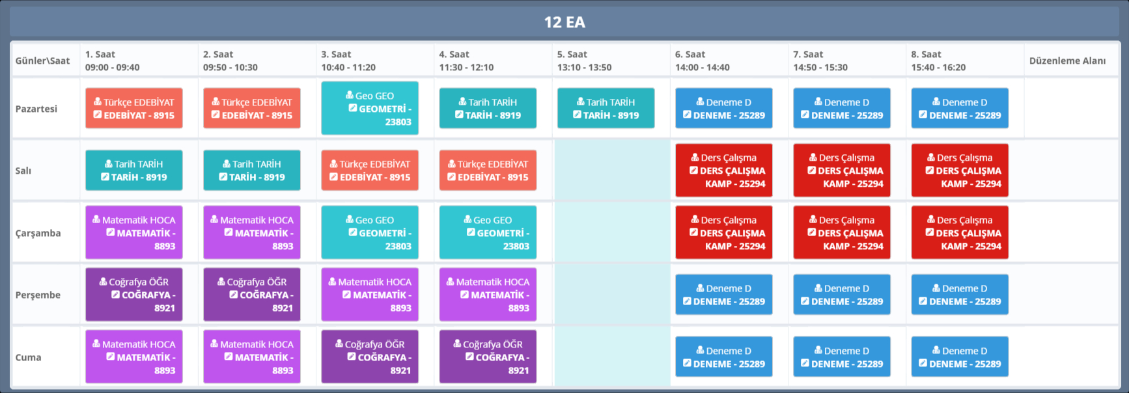Click edit icon in Pazartesi 1. Saat Edebiyat

(98, 115)
